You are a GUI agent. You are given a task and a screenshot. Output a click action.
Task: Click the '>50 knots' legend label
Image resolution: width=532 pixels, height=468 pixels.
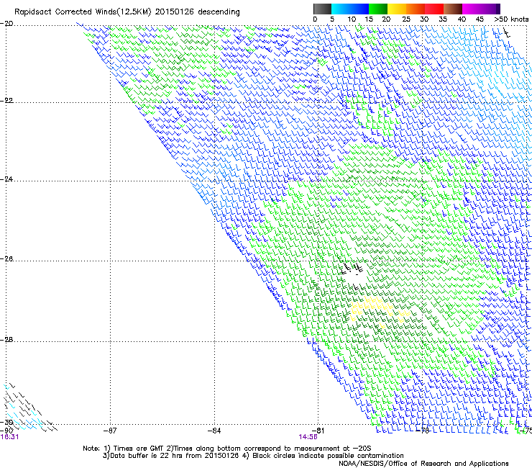point(511,19)
